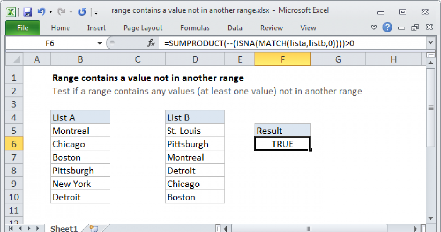This screenshot has width=441, height=232.
Task: Minimize the Ribbon
Action: coord(374,28)
